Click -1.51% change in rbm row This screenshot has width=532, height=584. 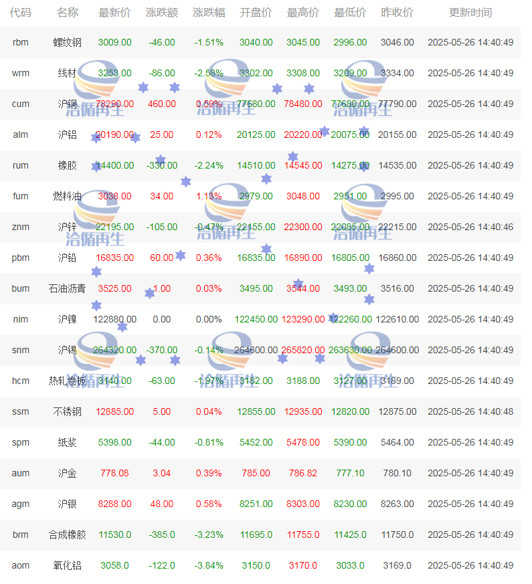(209, 42)
